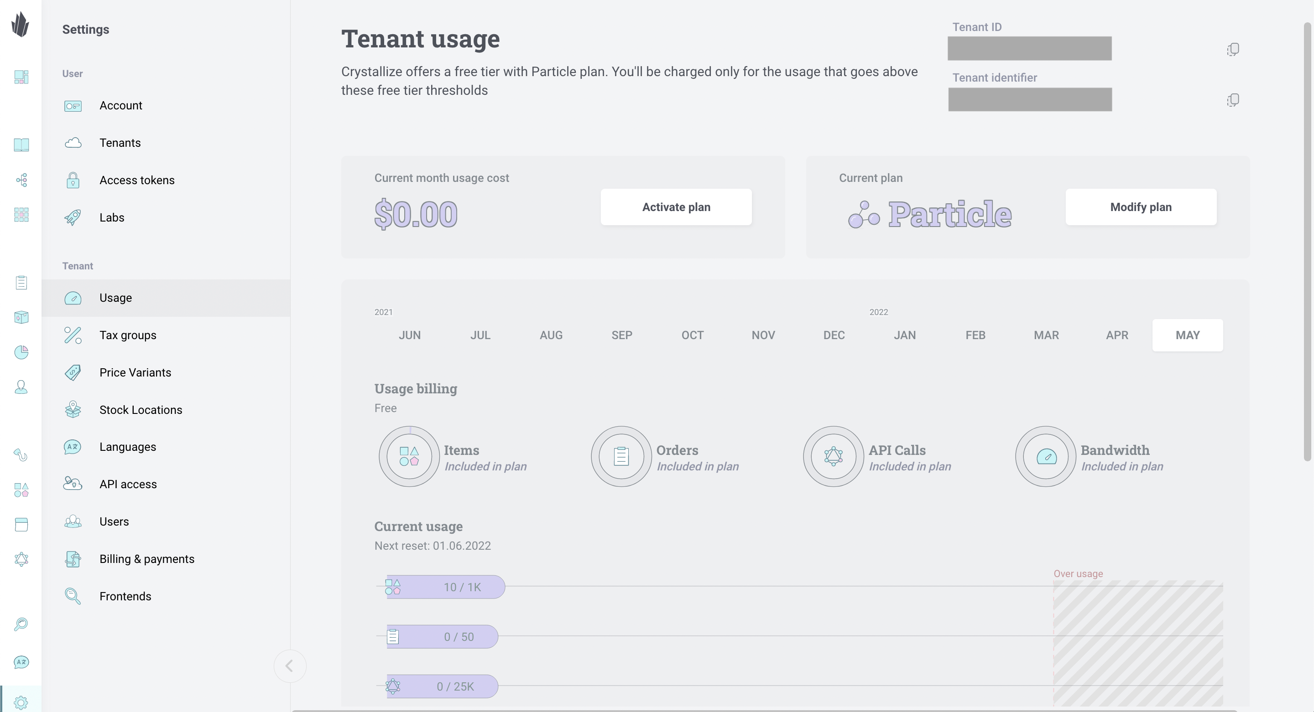Viewport: 1314px width, 712px height.
Task: Select the FEB month tab
Action: pyautogui.click(x=975, y=335)
